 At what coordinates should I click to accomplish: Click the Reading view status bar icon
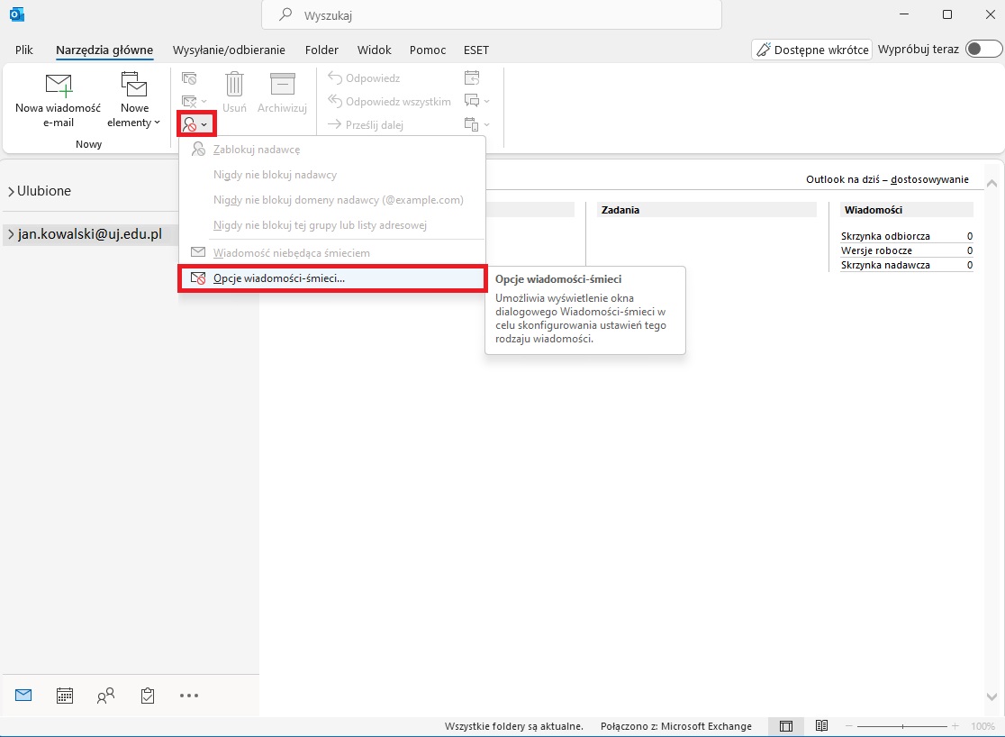coord(821,725)
